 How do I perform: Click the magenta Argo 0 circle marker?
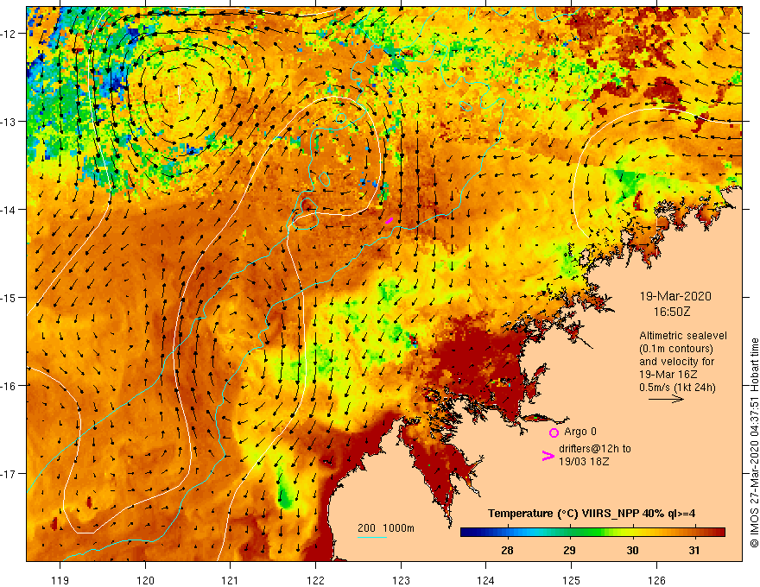(554, 432)
